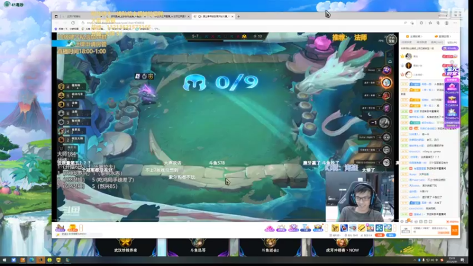Click the small blue pill button under gifts
The width and height of the screenshot is (473, 266).
pyautogui.click(x=391, y=235)
